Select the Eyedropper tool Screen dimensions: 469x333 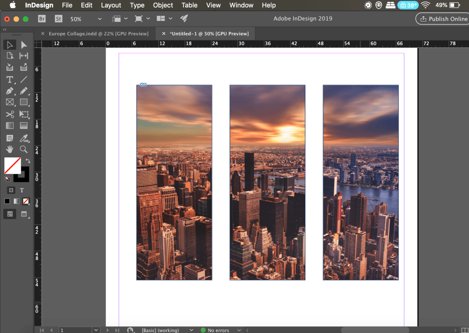click(23, 138)
